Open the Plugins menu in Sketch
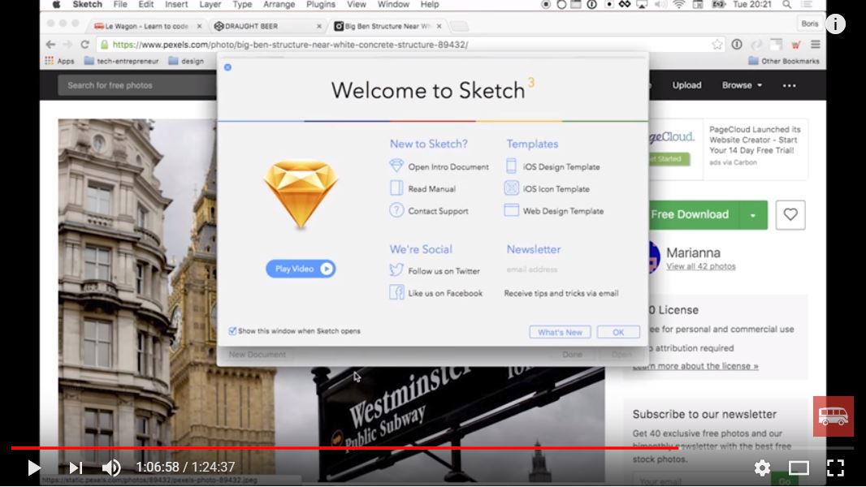 pyautogui.click(x=321, y=5)
